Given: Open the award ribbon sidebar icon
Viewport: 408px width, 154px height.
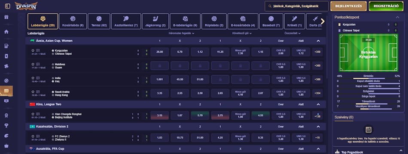Looking at the screenshot, I should click(x=6, y=115).
